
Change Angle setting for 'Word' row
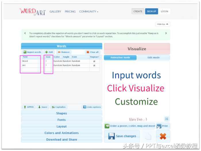coord(67,61)
